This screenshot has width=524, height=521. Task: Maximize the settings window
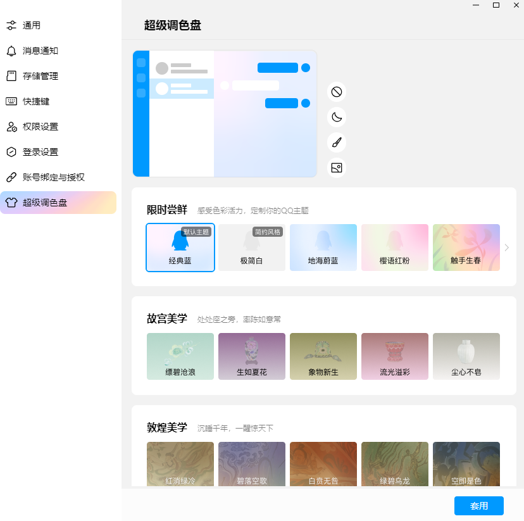point(496,5)
